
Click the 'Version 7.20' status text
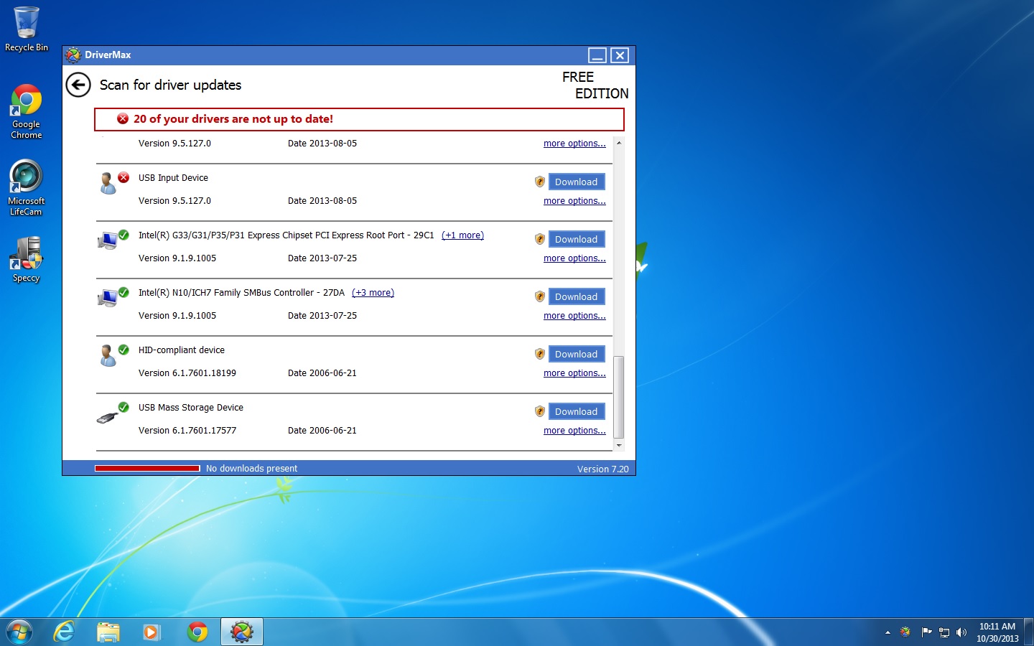[x=603, y=469]
